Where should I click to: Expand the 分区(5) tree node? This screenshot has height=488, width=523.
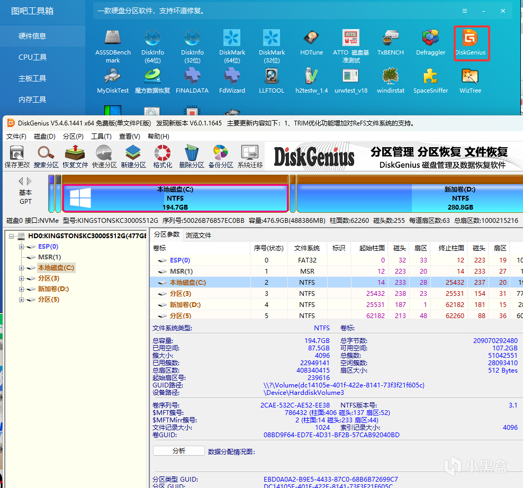(x=21, y=300)
